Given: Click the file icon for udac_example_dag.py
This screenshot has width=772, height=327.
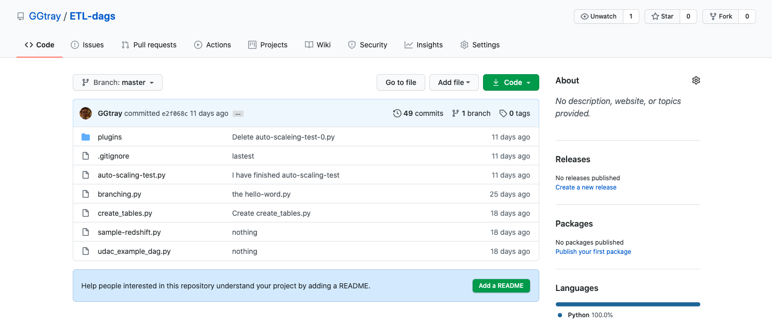Looking at the screenshot, I should [86, 251].
